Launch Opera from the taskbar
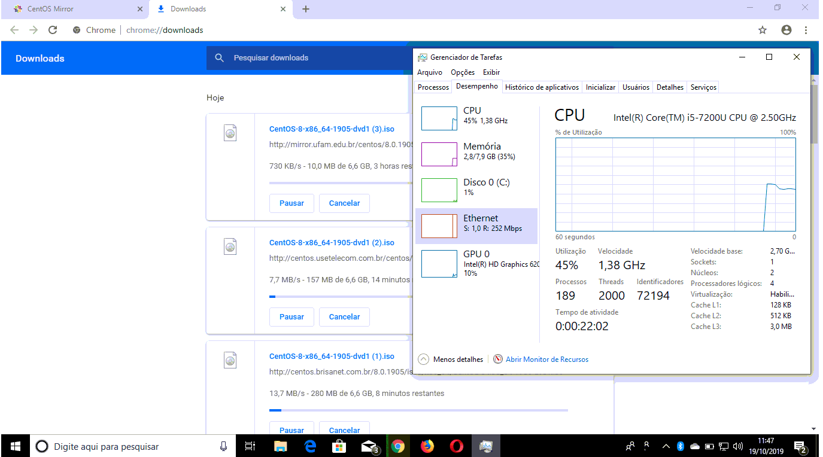Screen dimensions: 823x457 coord(457,446)
